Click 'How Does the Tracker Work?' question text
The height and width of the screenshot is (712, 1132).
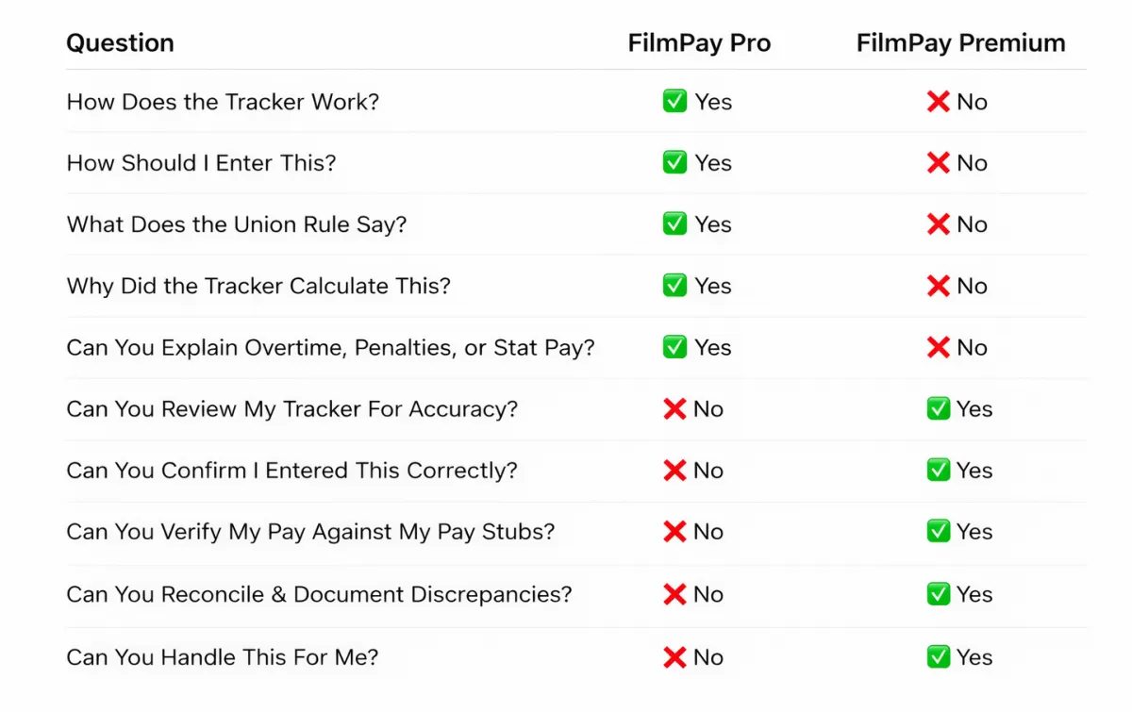[x=223, y=102]
